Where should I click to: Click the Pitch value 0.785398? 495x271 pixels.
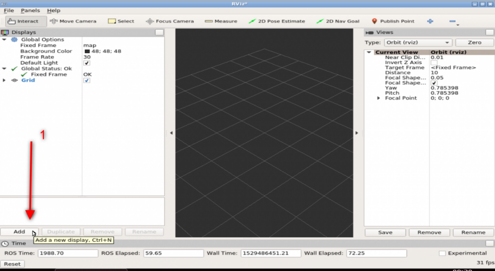tap(444, 93)
